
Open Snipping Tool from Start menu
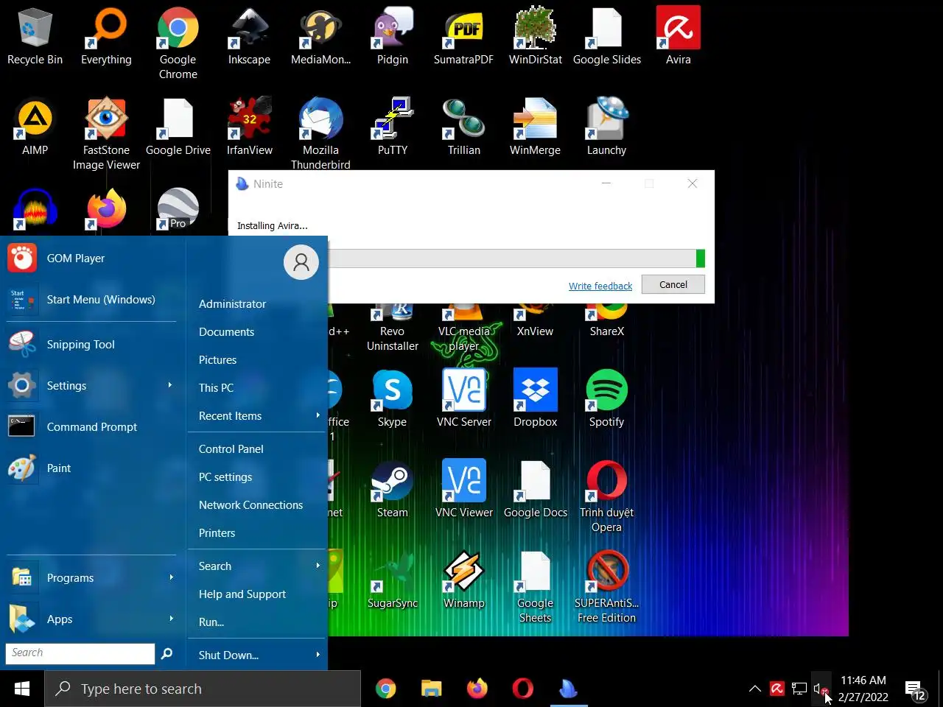pos(91,344)
